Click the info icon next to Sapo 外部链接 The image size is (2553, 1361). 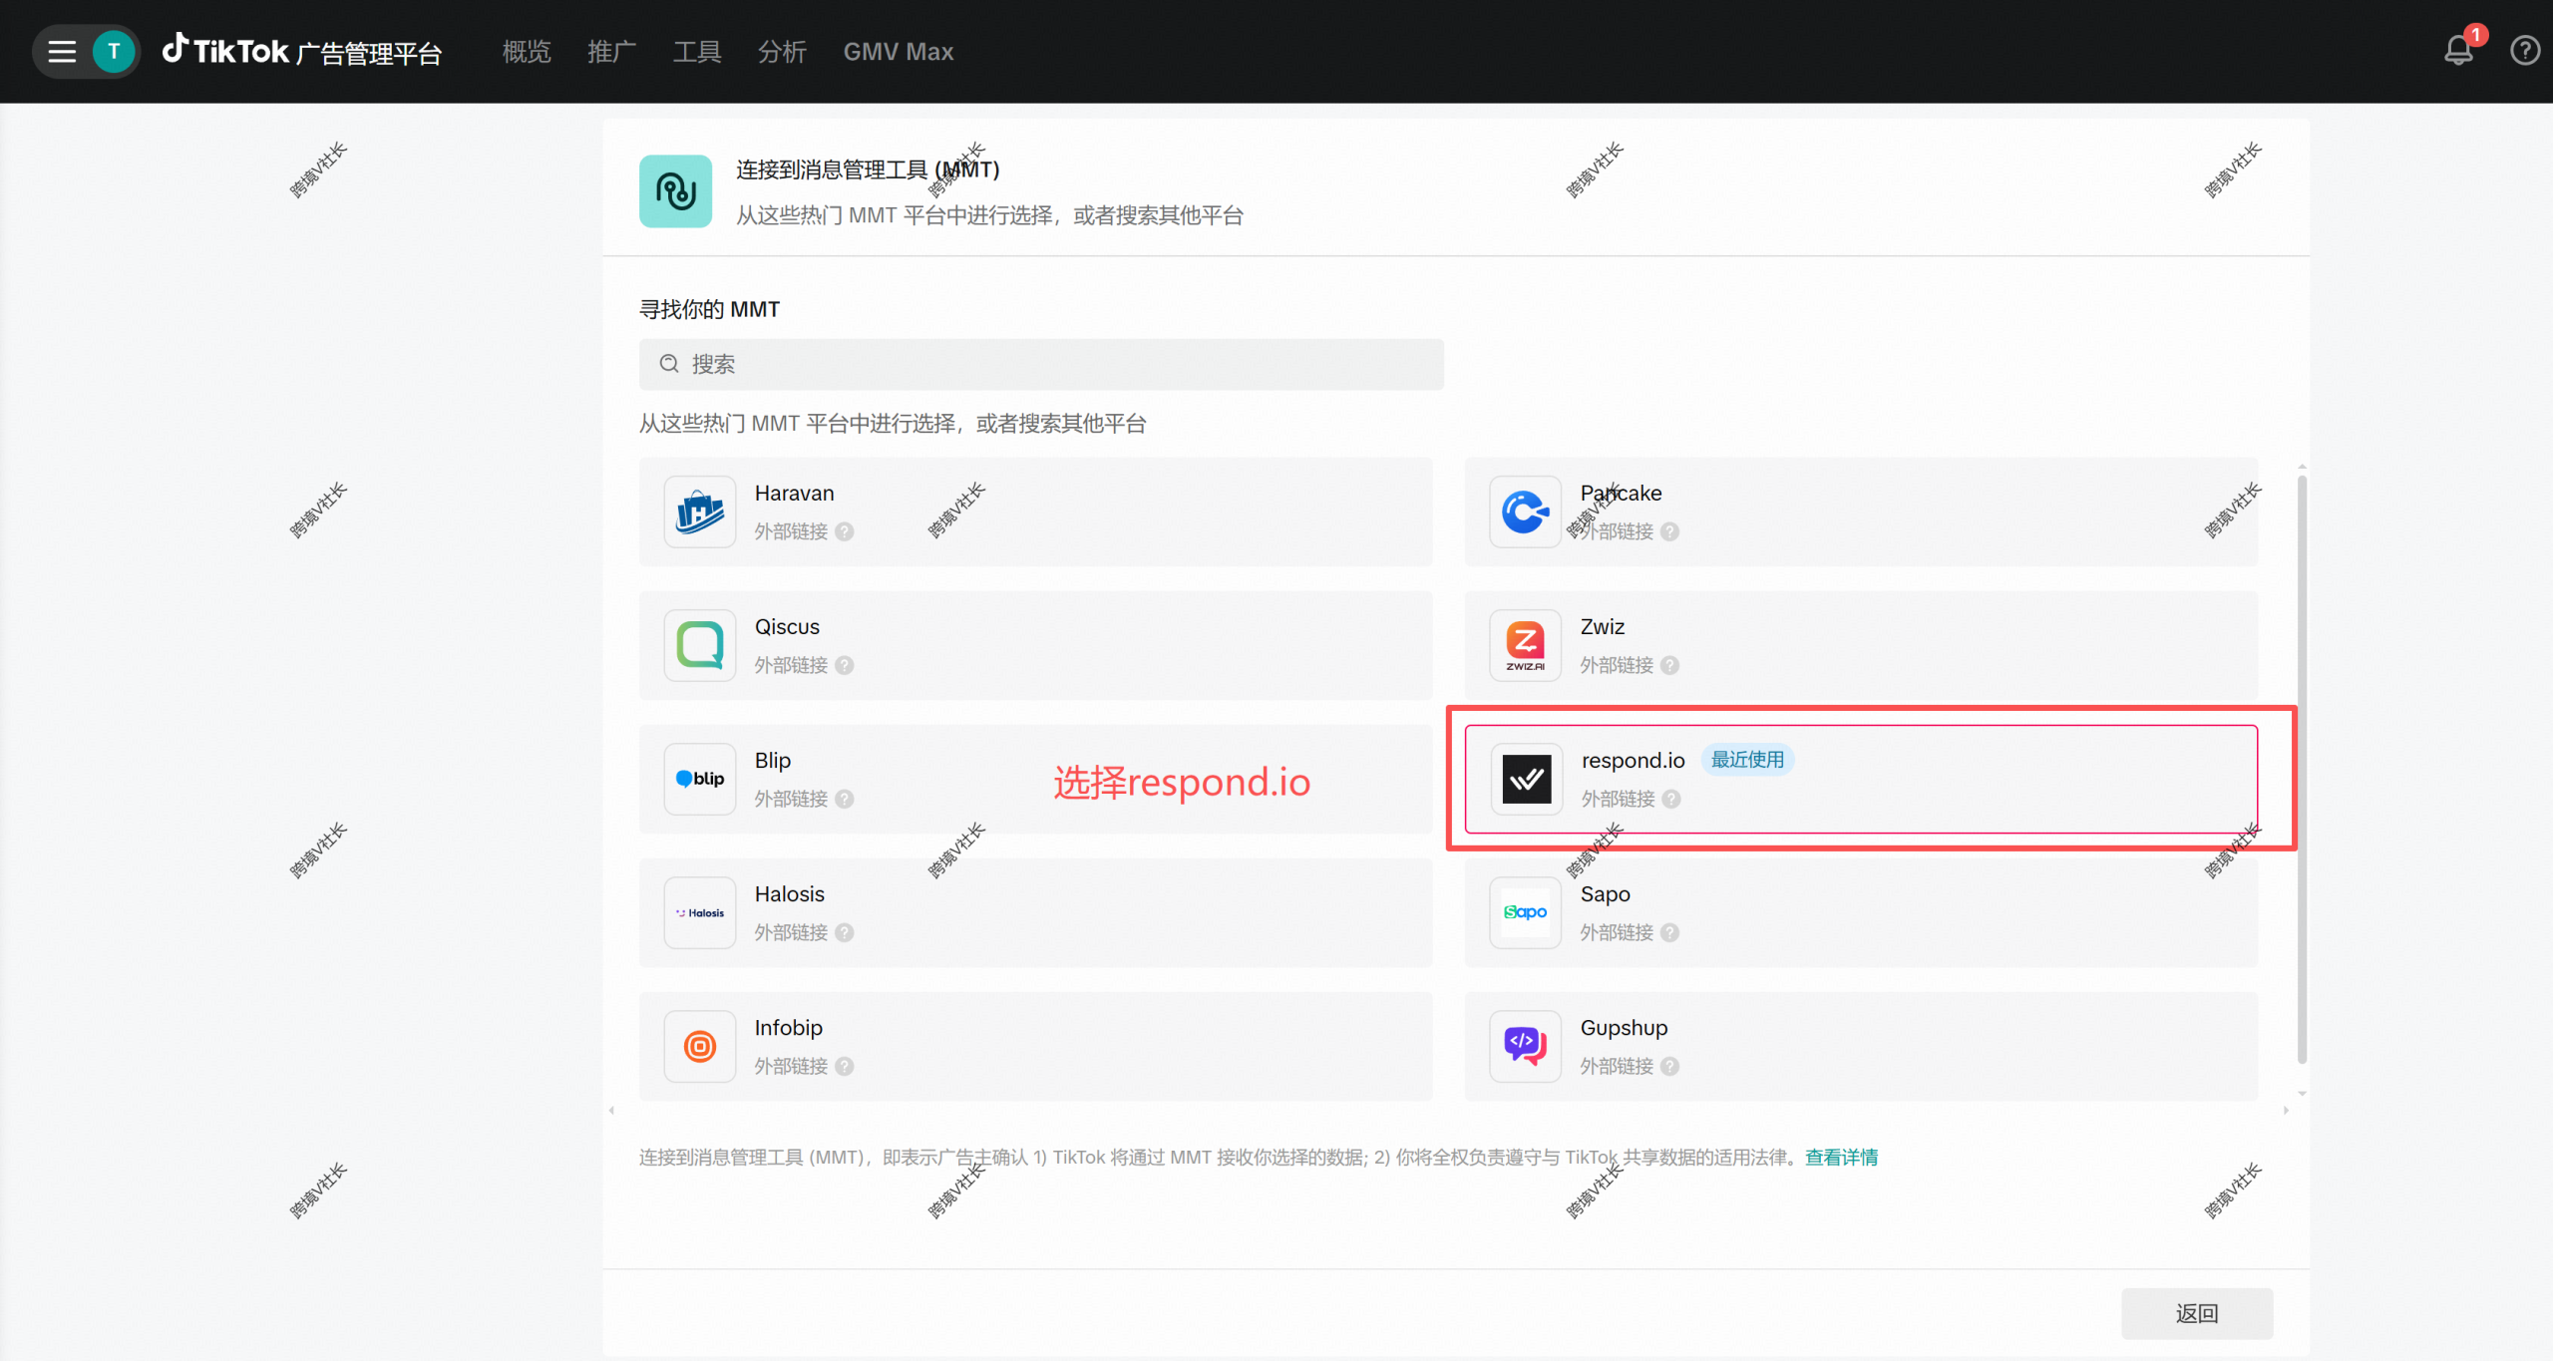pos(1670,932)
